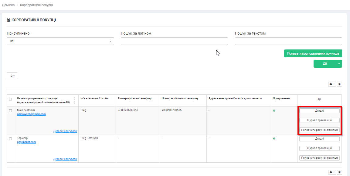Select the Top corp row checkbox
350x176 pixels.
(11, 139)
